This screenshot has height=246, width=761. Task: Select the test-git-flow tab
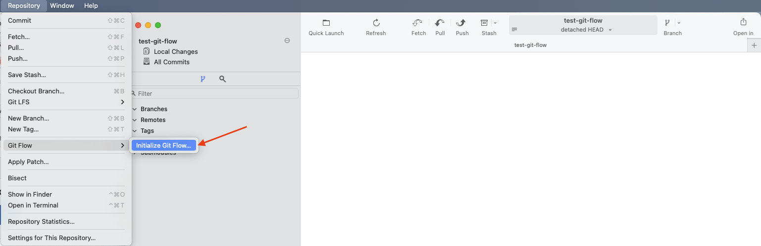pos(530,45)
